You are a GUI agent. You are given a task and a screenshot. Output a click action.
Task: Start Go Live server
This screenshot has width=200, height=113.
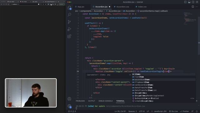pyautogui.click(x=173, y=111)
